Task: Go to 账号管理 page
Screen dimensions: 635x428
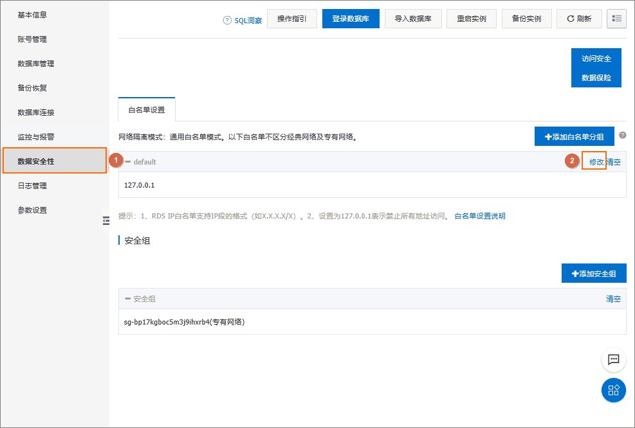Action: click(32, 39)
